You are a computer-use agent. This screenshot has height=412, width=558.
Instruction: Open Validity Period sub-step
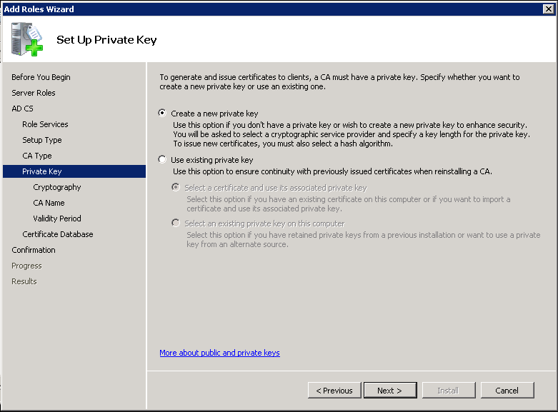point(57,218)
